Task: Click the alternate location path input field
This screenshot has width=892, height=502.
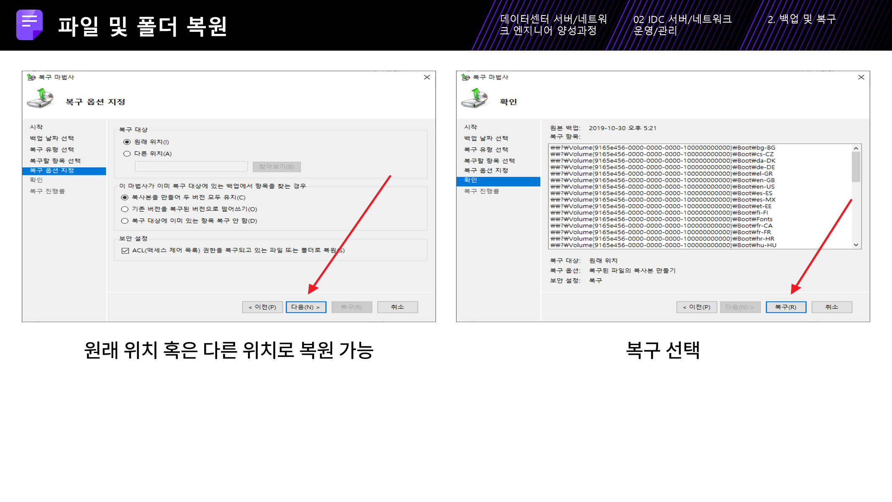Action: point(191,166)
